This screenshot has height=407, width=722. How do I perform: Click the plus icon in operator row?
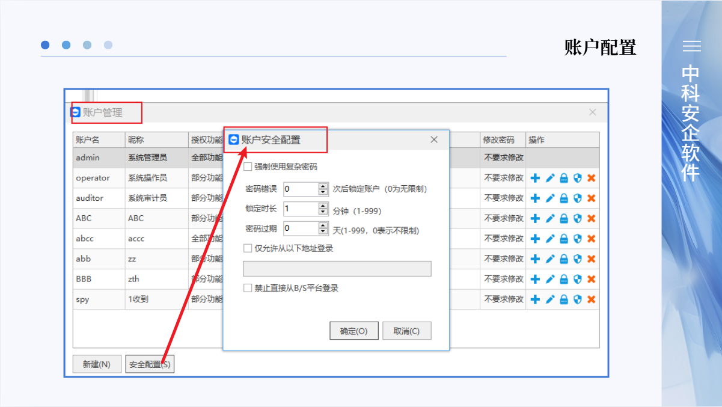click(535, 178)
